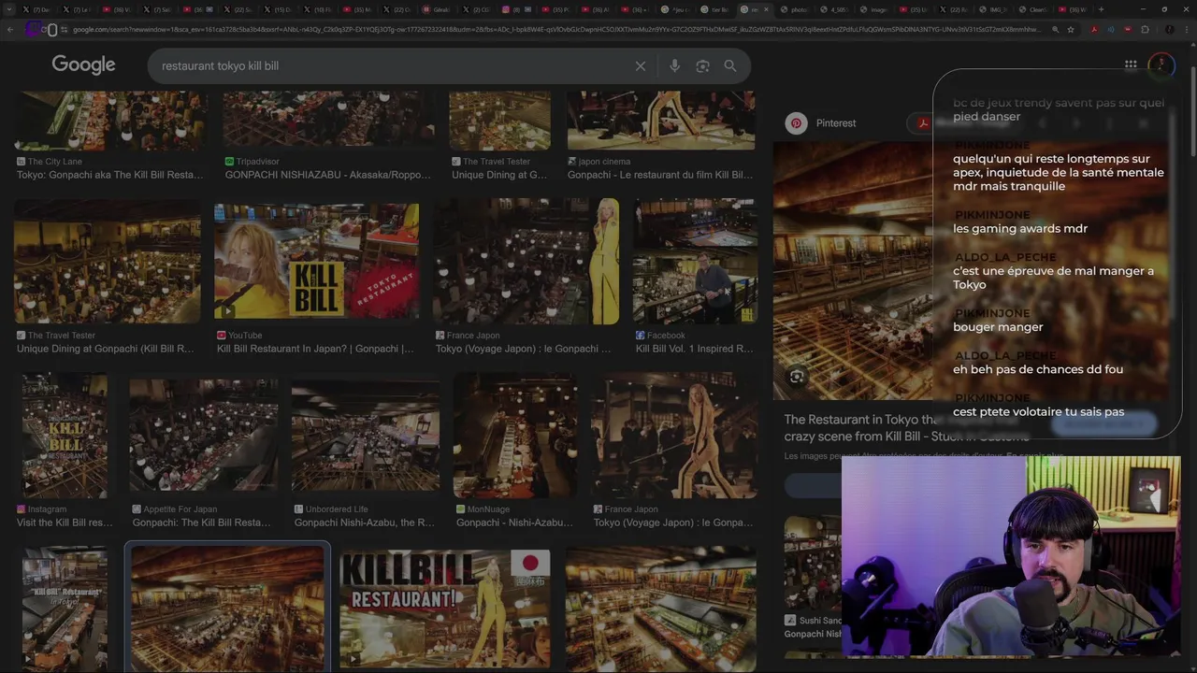
Task: Close the active search results tab
Action: pos(766,9)
